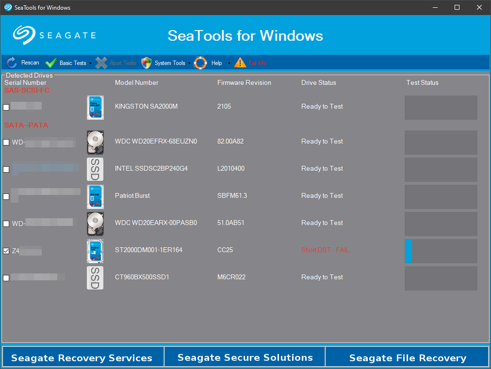Click firmware revision M6CR022
Screen dimensions: 491x369
[231, 277]
